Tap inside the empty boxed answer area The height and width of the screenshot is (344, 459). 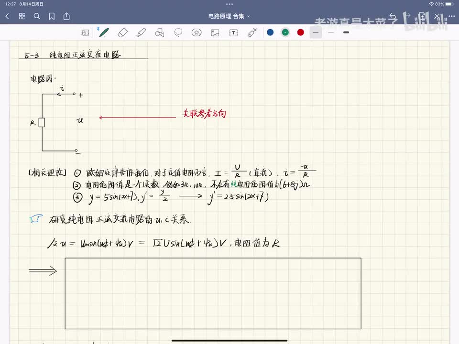click(x=213, y=293)
